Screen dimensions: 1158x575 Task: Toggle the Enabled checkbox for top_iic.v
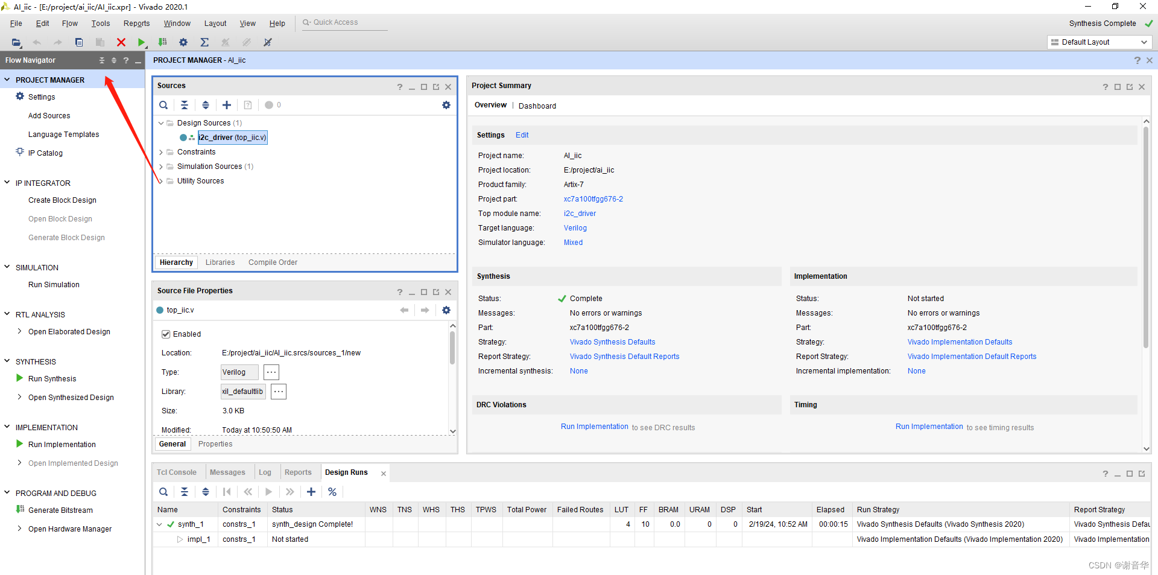166,334
